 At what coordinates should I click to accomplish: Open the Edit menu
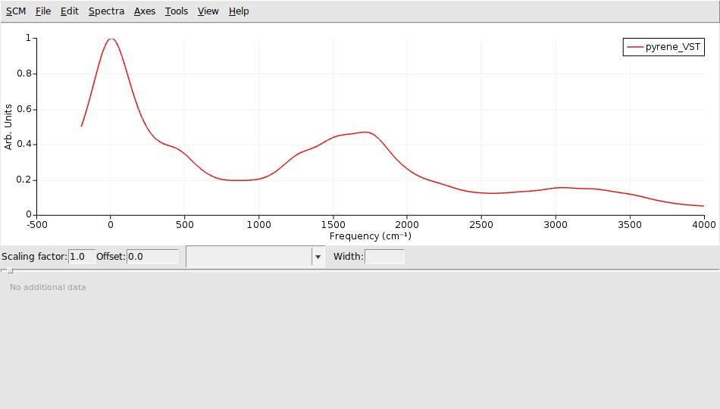pyautogui.click(x=70, y=11)
